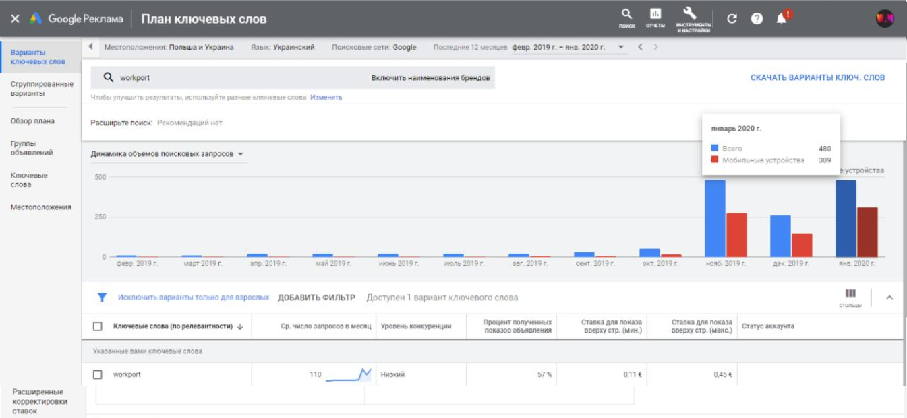Click Процент полученных показов объявления header
This screenshot has height=418, width=907.
point(518,326)
